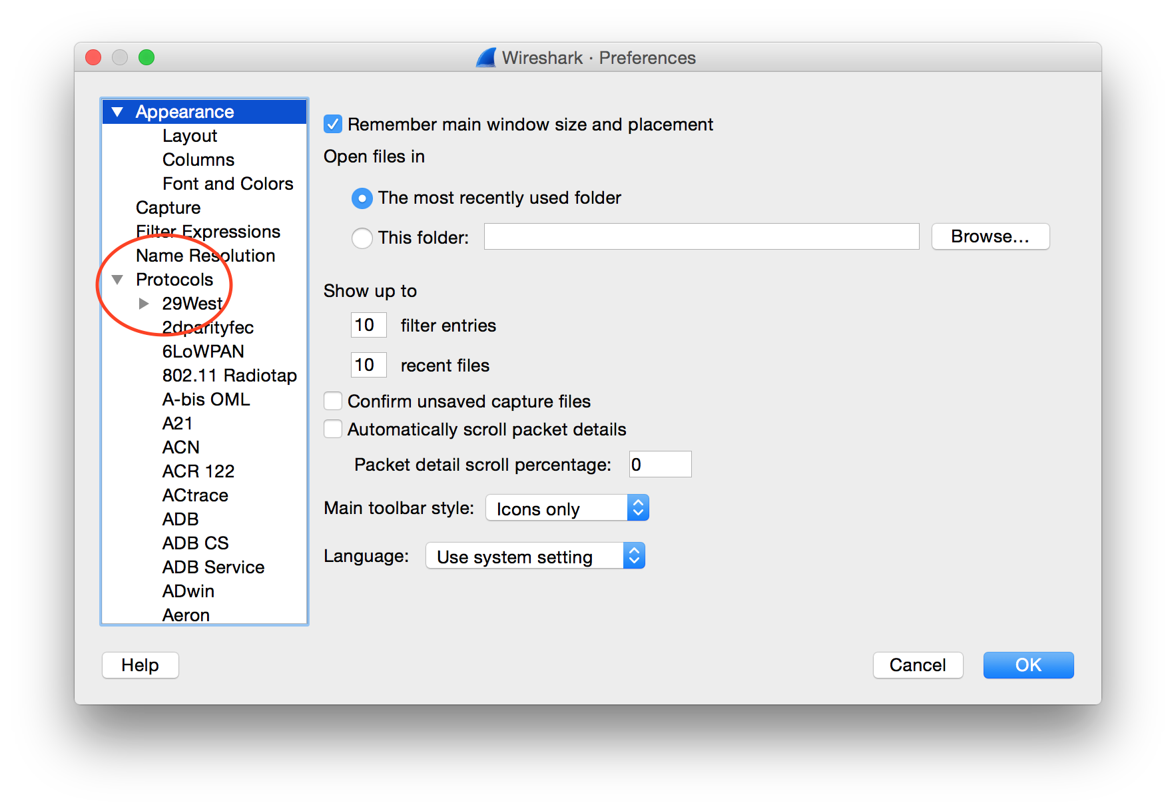Open the Main toolbar style dropdown

point(567,508)
